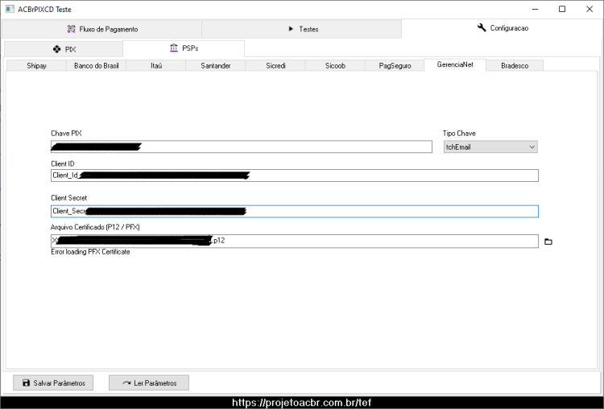Focus the Chave PIX input field

242,147
